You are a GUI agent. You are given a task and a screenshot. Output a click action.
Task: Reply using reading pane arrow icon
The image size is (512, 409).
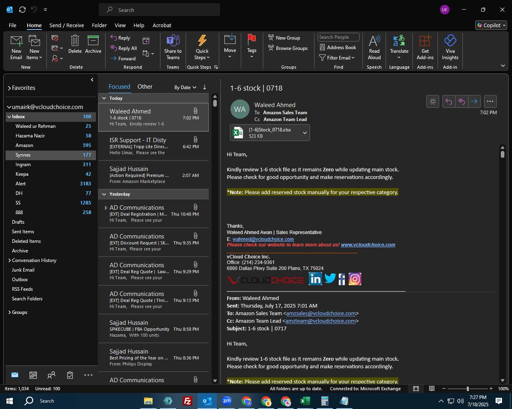click(449, 101)
